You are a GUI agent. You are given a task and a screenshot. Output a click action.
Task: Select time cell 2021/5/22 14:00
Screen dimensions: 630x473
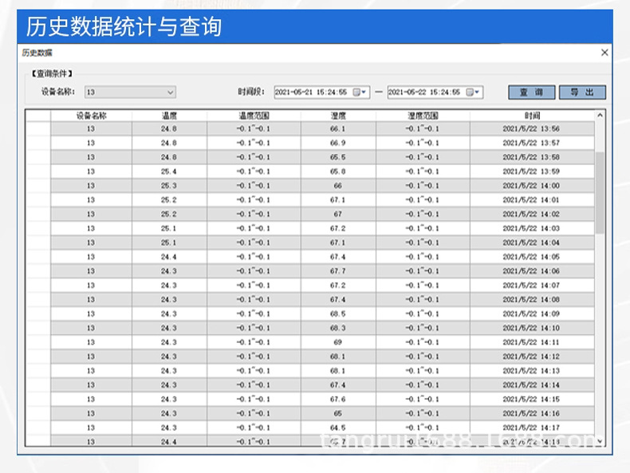532,186
